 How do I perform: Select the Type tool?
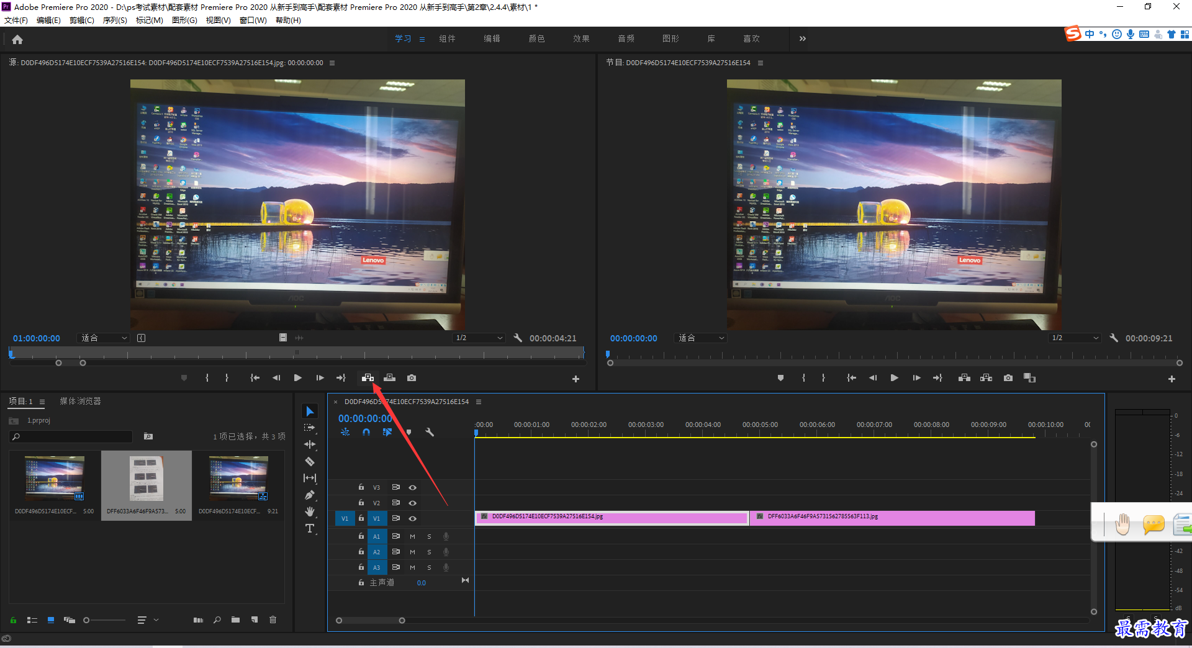[x=310, y=528]
